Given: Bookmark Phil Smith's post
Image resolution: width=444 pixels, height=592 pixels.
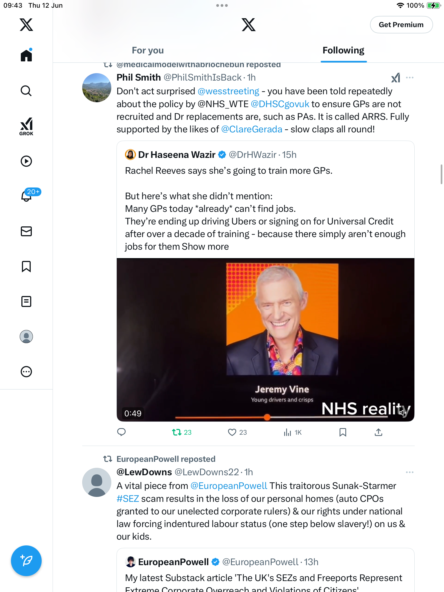Looking at the screenshot, I should tap(343, 432).
